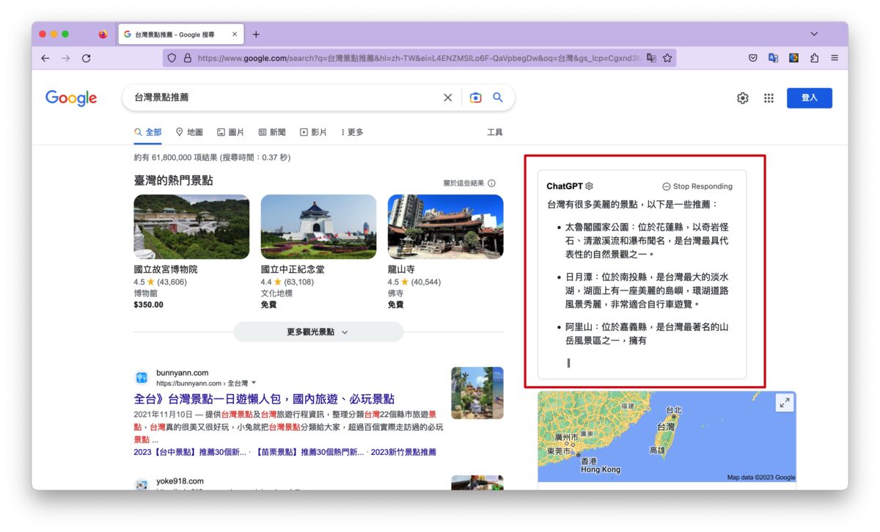Click the shield tracking protection icon

coord(172,58)
